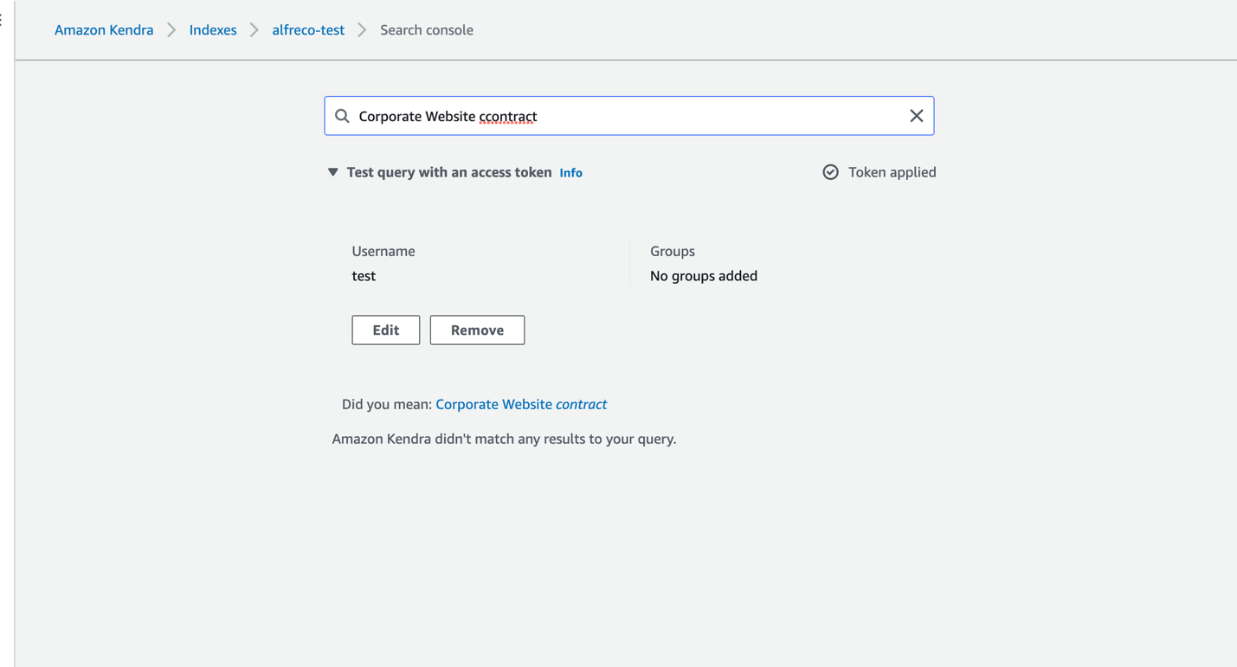
Task: Open the alfreco-test index breadcrumb
Action: (308, 29)
